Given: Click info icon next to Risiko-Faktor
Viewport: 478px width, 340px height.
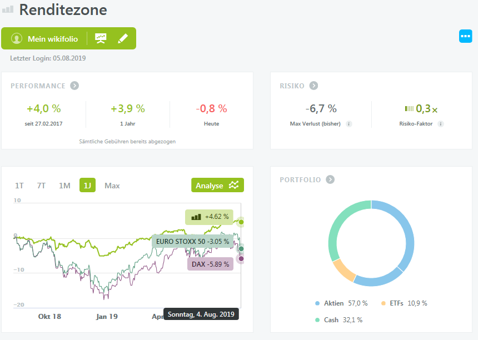Looking at the screenshot, I should 441,124.
